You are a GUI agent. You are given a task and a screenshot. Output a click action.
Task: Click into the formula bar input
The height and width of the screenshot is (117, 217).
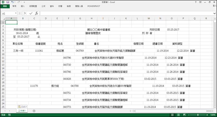pyautogui.click(x=127, y=13)
